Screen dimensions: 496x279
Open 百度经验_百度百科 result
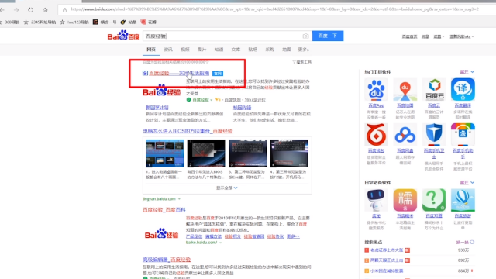click(x=164, y=210)
